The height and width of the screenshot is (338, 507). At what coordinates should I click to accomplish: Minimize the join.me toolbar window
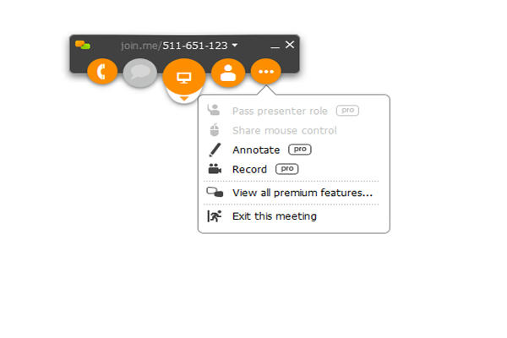pyautogui.click(x=275, y=46)
